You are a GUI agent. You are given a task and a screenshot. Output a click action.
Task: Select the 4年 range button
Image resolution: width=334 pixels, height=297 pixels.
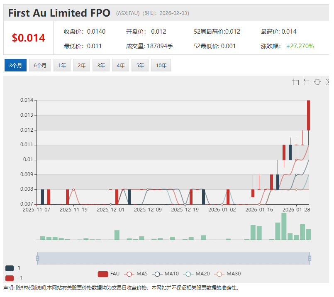point(121,65)
